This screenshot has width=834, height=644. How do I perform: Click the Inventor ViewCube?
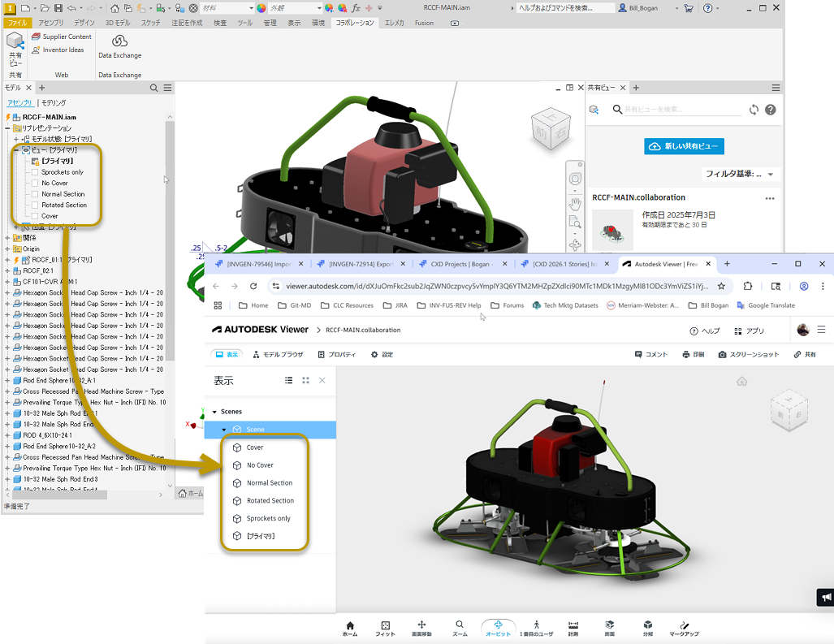pyautogui.click(x=551, y=128)
